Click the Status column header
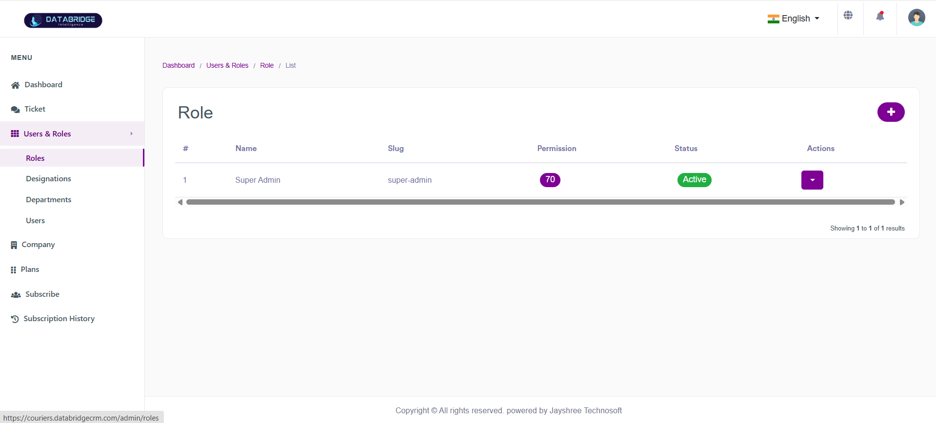The width and height of the screenshot is (936, 423). pos(686,149)
